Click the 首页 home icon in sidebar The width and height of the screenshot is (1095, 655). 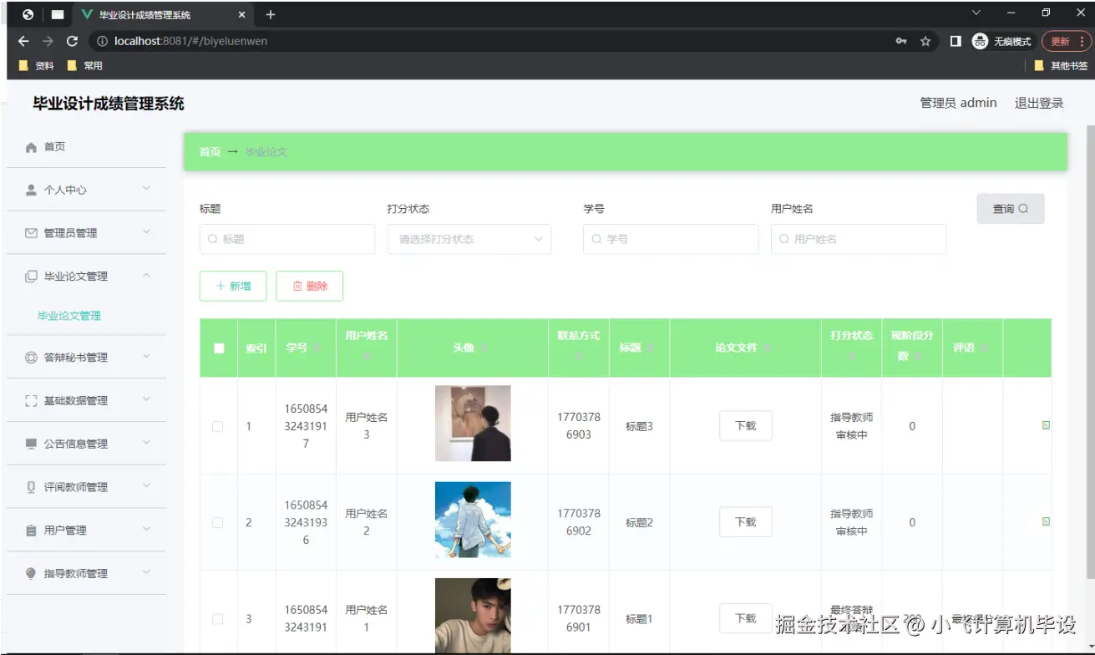(31, 147)
